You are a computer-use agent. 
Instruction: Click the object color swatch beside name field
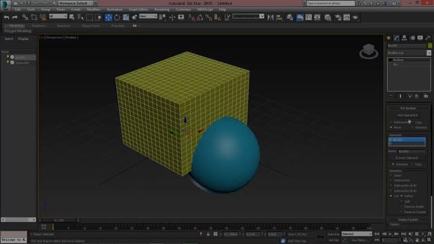429,45
